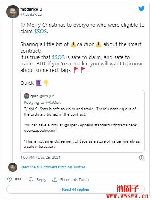The image size is (152, 200).
Task: Click quit's small avatar in quoted tweet
Action: [27, 96]
